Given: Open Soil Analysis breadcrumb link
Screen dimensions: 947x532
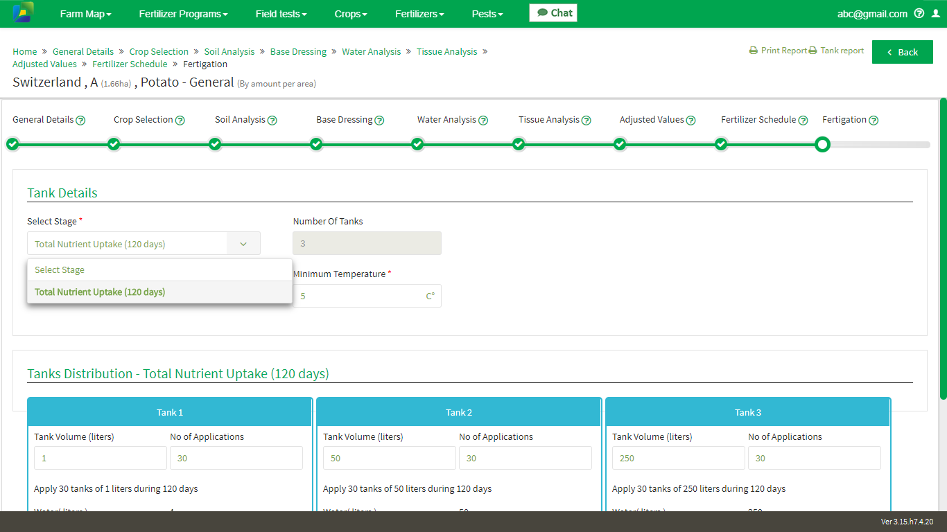Looking at the screenshot, I should pyautogui.click(x=229, y=51).
